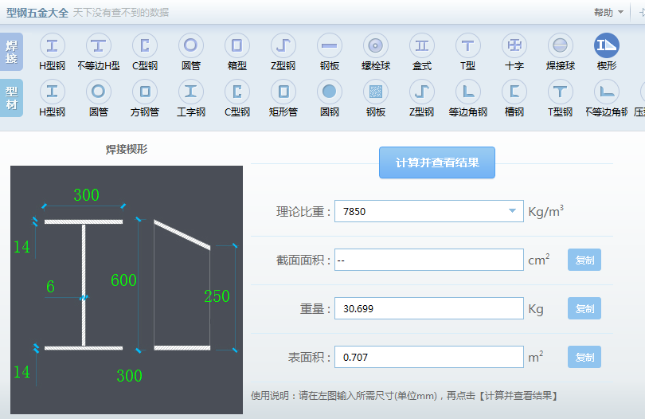Select welded 圆管 icon in 焊接 row
Image resolution: width=645 pixels, height=419 pixels.
191,45
